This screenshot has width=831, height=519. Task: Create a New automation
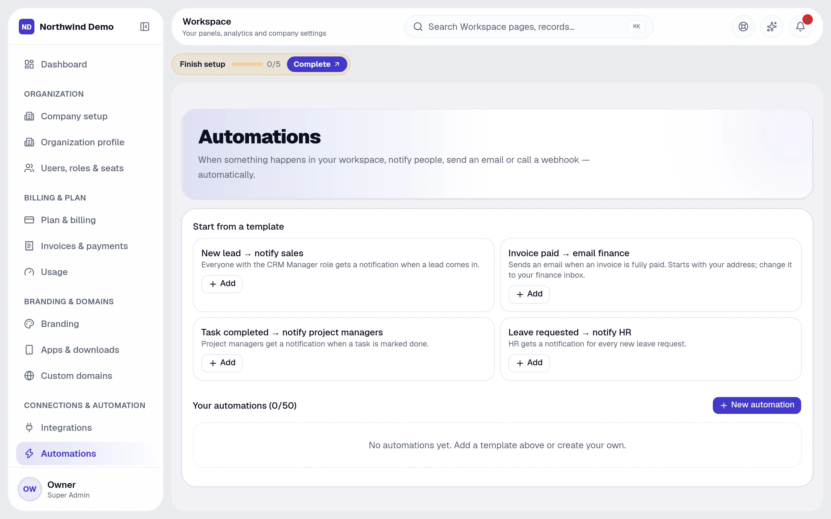[757, 405]
